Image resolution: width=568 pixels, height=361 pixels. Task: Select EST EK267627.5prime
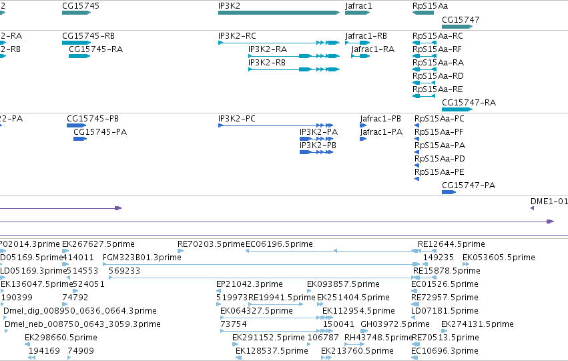(x=98, y=244)
